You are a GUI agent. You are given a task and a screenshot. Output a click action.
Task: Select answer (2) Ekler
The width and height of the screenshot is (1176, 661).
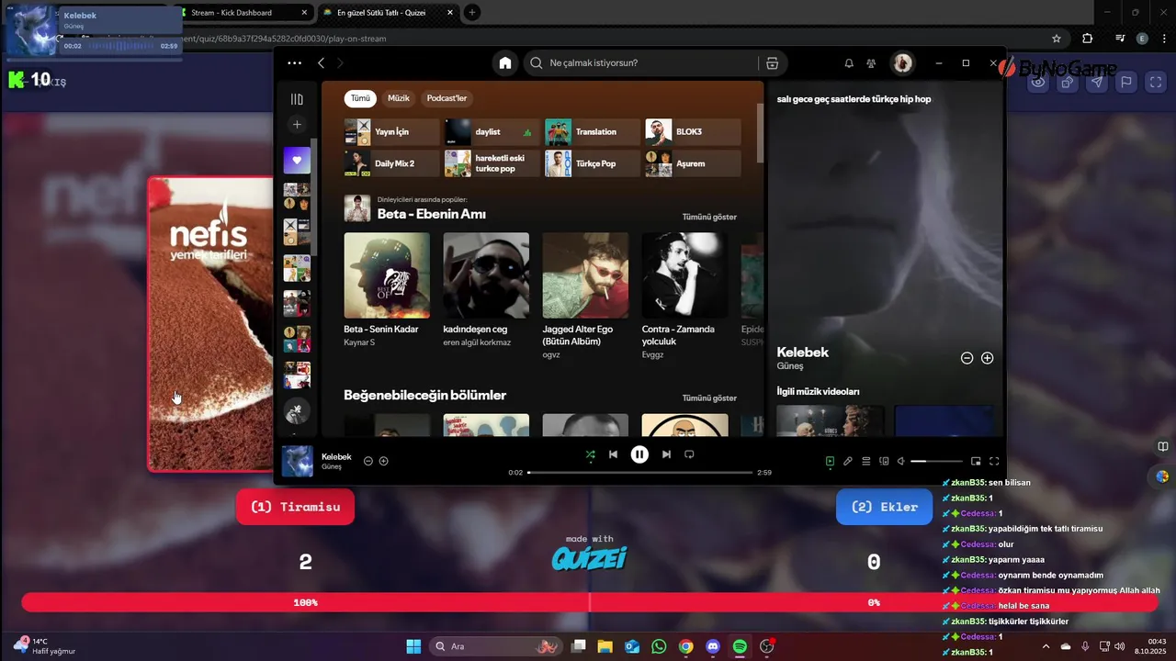(885, 507)
